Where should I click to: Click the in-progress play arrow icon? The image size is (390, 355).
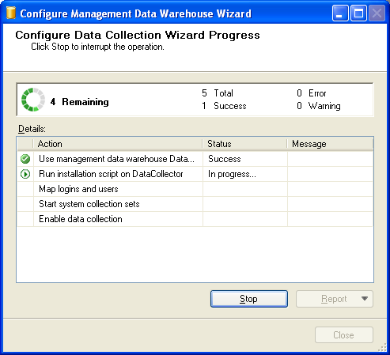point(25,174)
